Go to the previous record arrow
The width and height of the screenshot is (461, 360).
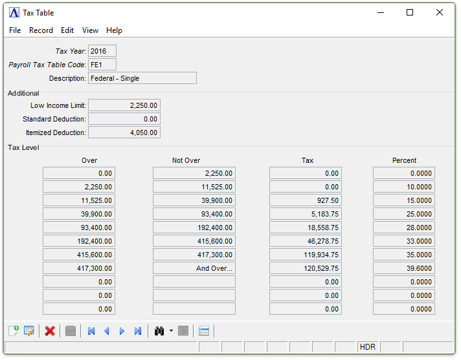tap(107, 331)
